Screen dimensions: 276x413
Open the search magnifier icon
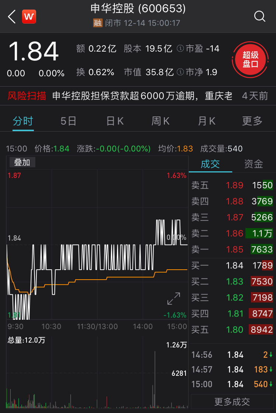260,17
